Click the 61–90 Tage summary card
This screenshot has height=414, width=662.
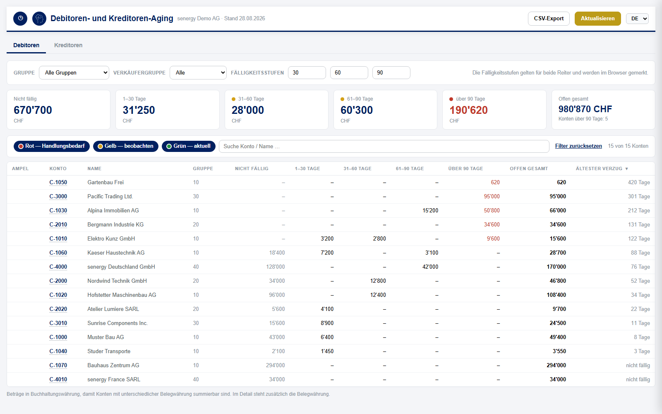386,110
